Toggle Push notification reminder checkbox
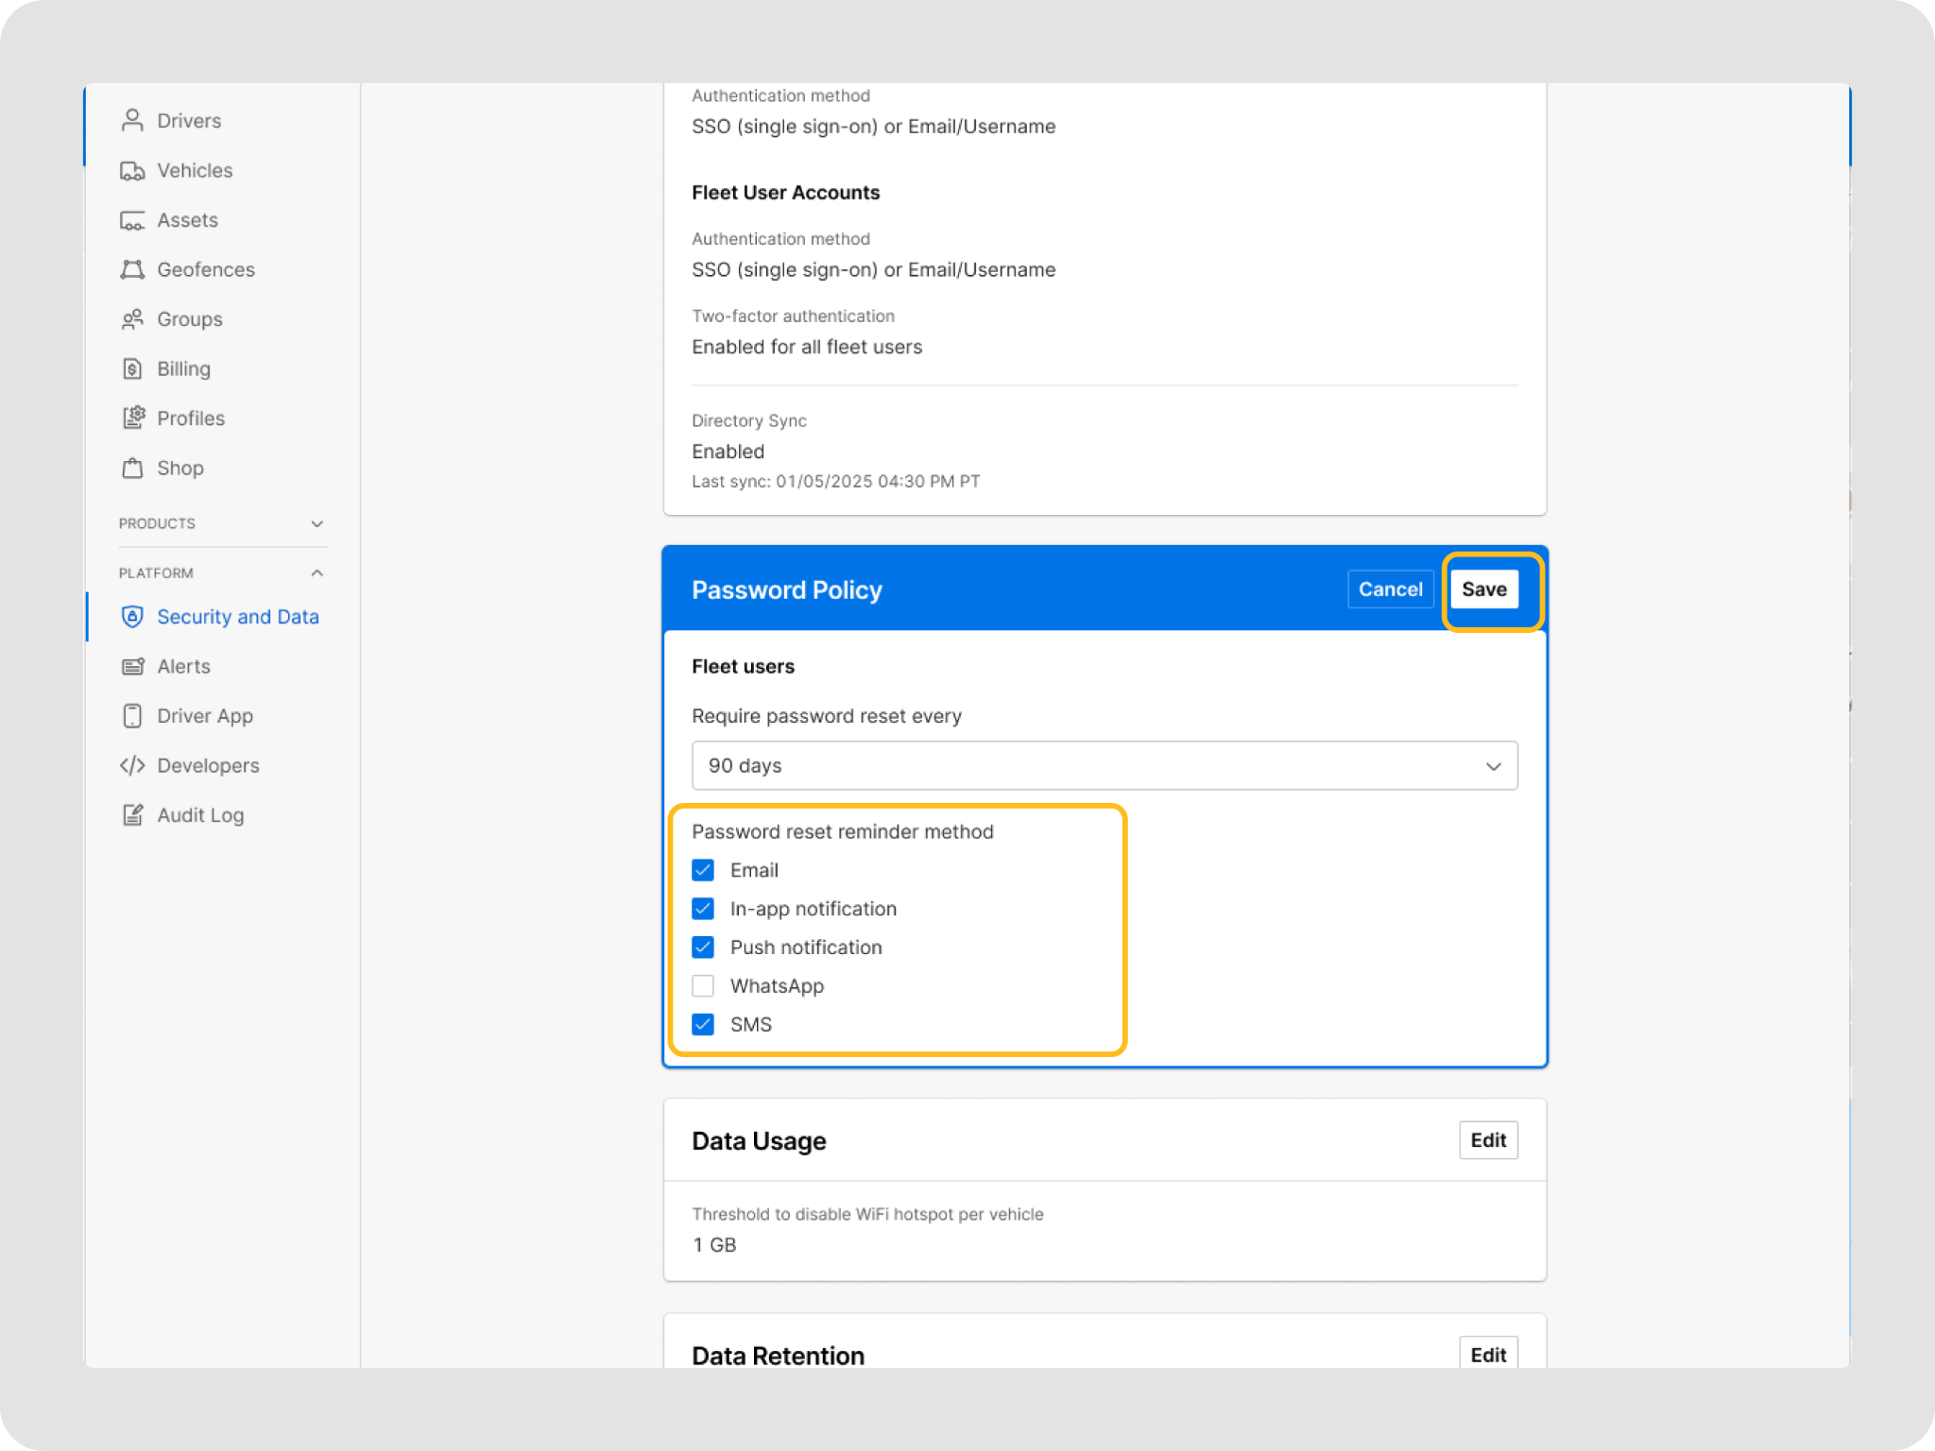 [703, 947]
